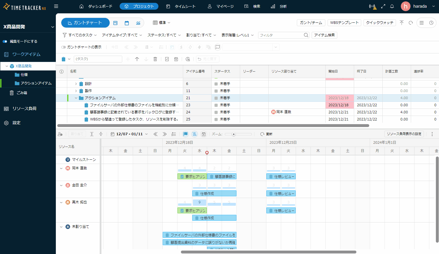Open the three-dot more options menu
Image resolution: width=439 pixels, height=254 pixels.
[x=432, y=134]
